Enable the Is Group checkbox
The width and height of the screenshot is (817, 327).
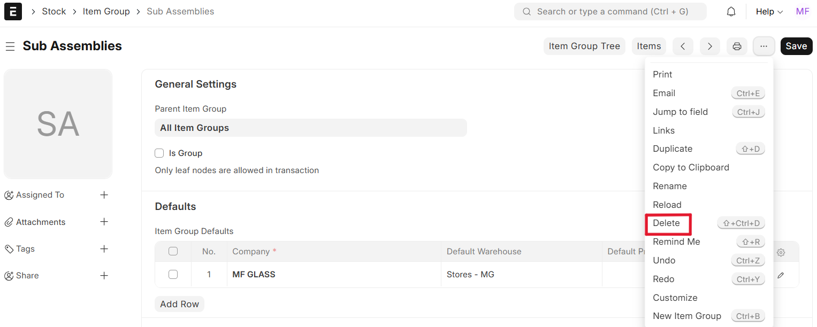[x=159, y=153]
